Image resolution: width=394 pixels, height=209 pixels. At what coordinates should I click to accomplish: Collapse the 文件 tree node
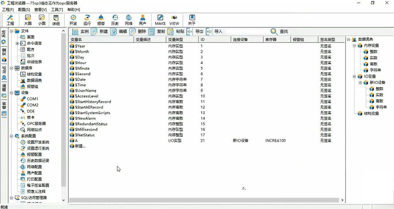click(x=11, y=31)
